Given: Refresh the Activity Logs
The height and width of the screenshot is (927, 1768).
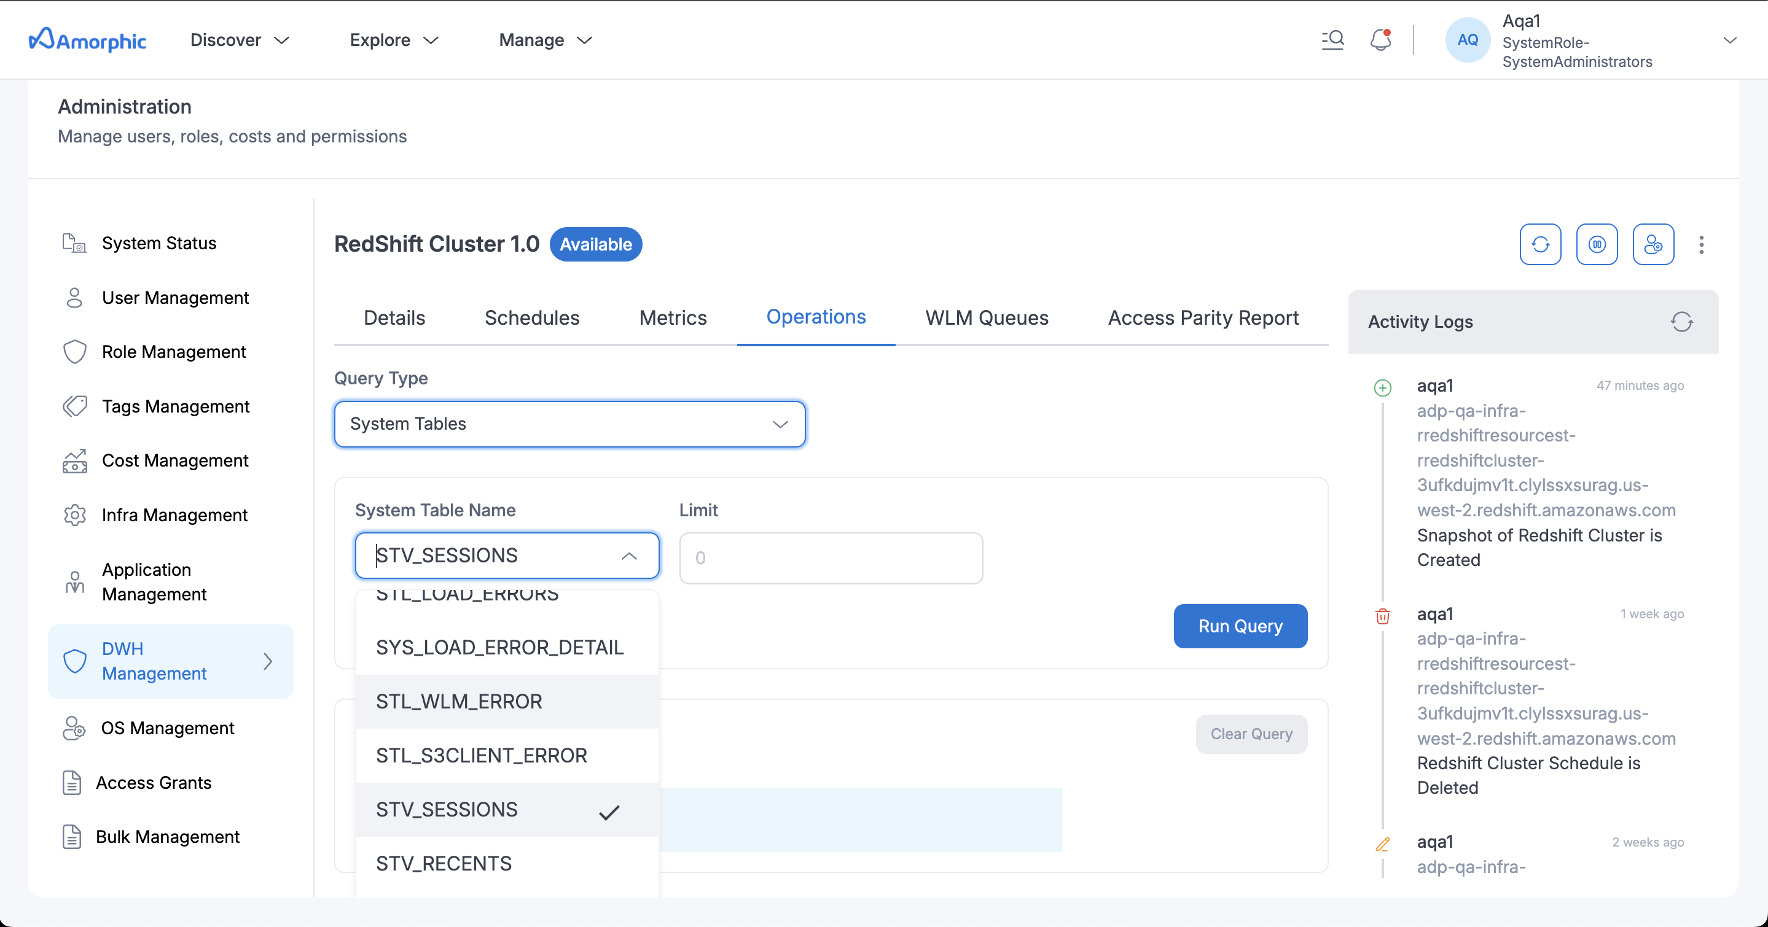Looking at the screenshot, I should pos(1681,322).
